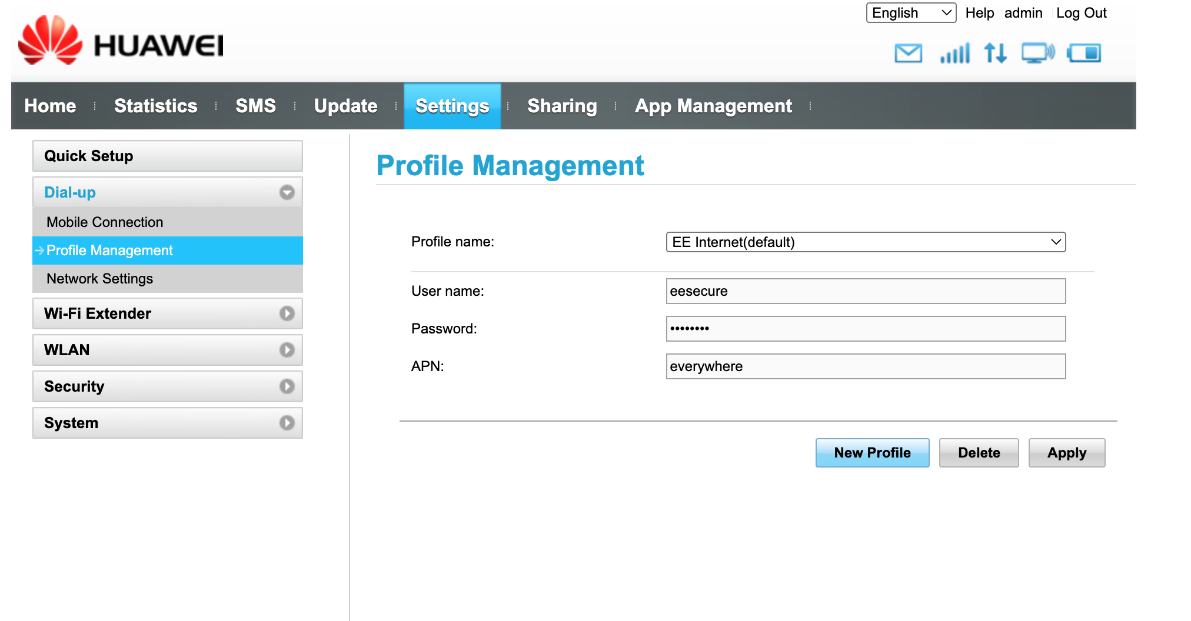This screenshot has width=1191, height=621.
Task: Click the connected devices monitor icon
Action: coord(1038,53)
